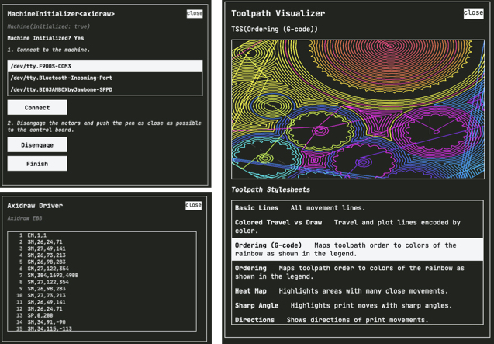494x344 pixels.
Task: Close the MachineInitializer panel
Action: coord(195,13)
